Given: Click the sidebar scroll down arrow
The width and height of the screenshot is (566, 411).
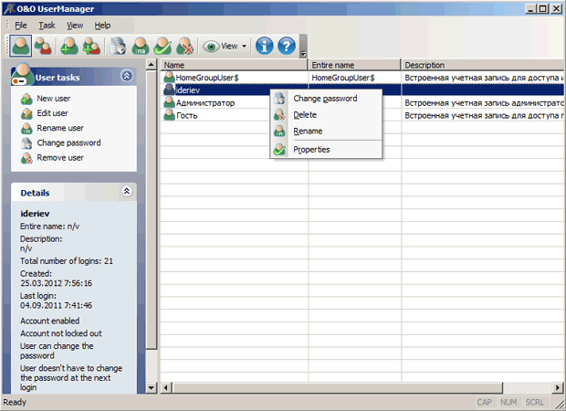Looking at the screenshot, I should pos(152,388).
